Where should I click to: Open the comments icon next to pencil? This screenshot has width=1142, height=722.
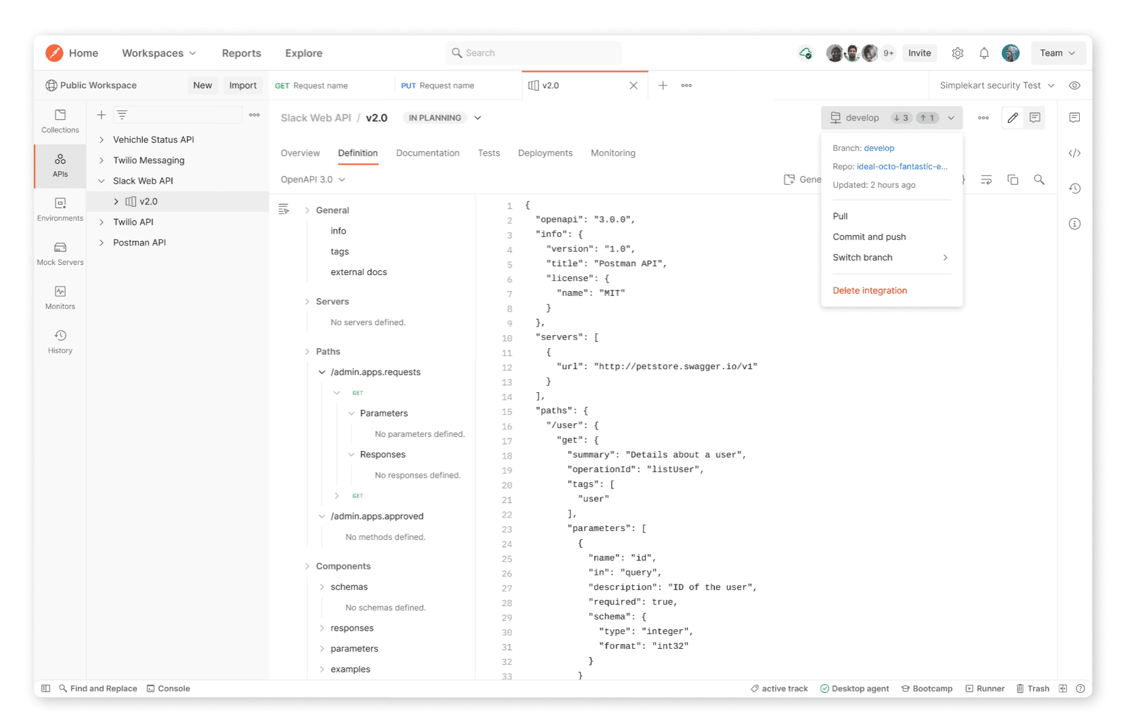1034,118
